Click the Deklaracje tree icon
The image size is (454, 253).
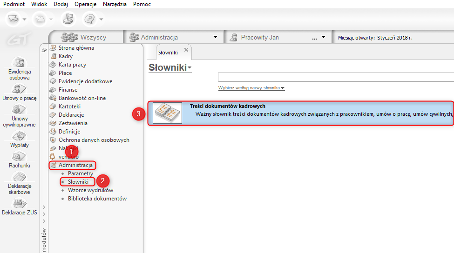pos(53,115)
